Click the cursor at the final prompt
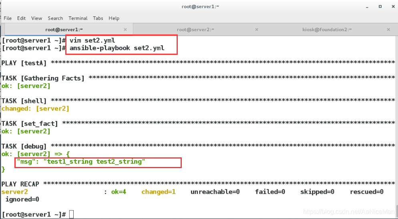This screenshot has height=219, width=398. (x=71, y=215)
